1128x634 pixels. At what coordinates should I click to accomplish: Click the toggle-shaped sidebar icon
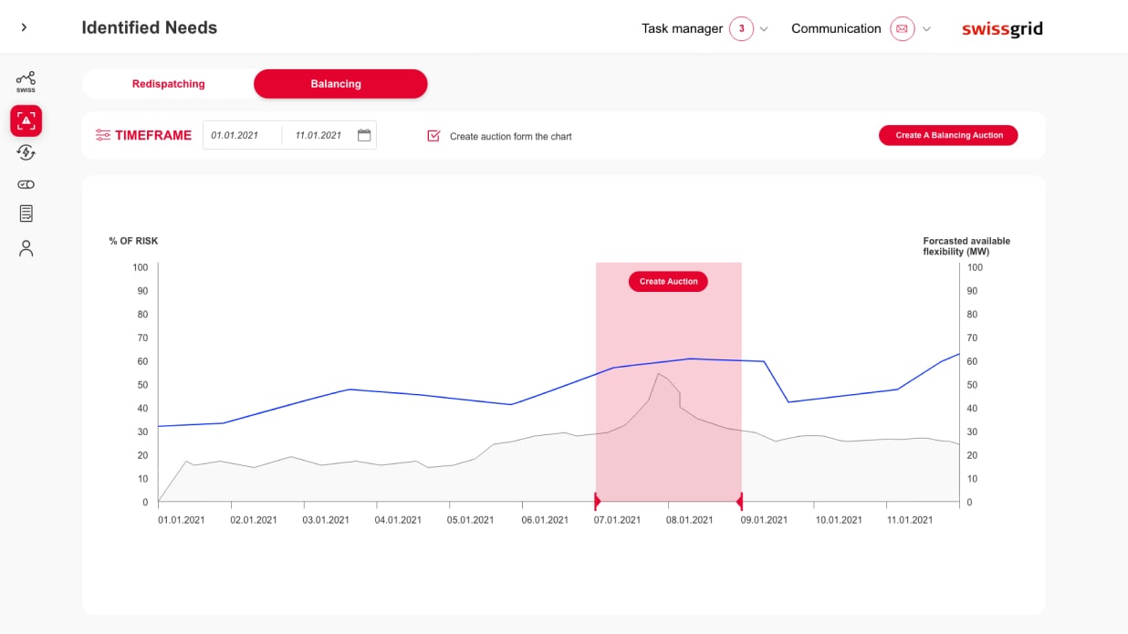26,184
